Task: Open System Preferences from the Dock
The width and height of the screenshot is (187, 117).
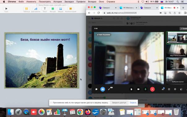Action: pos(103,112)
